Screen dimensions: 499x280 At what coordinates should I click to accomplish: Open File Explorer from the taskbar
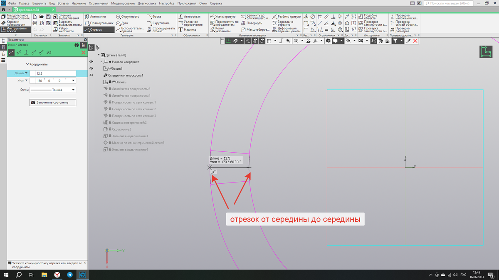pyautogui.click(x=44, y=275)
